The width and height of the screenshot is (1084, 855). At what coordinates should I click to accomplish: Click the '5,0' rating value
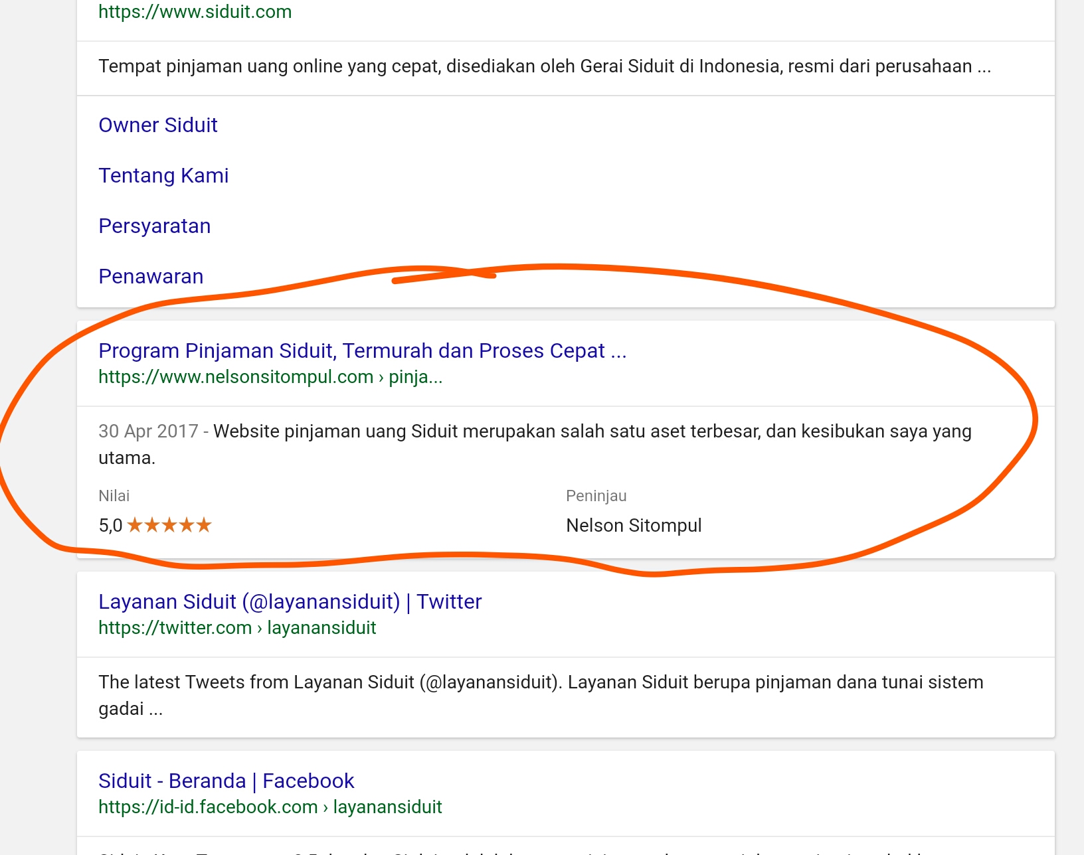pyautogui.click(x=110, y=526)
